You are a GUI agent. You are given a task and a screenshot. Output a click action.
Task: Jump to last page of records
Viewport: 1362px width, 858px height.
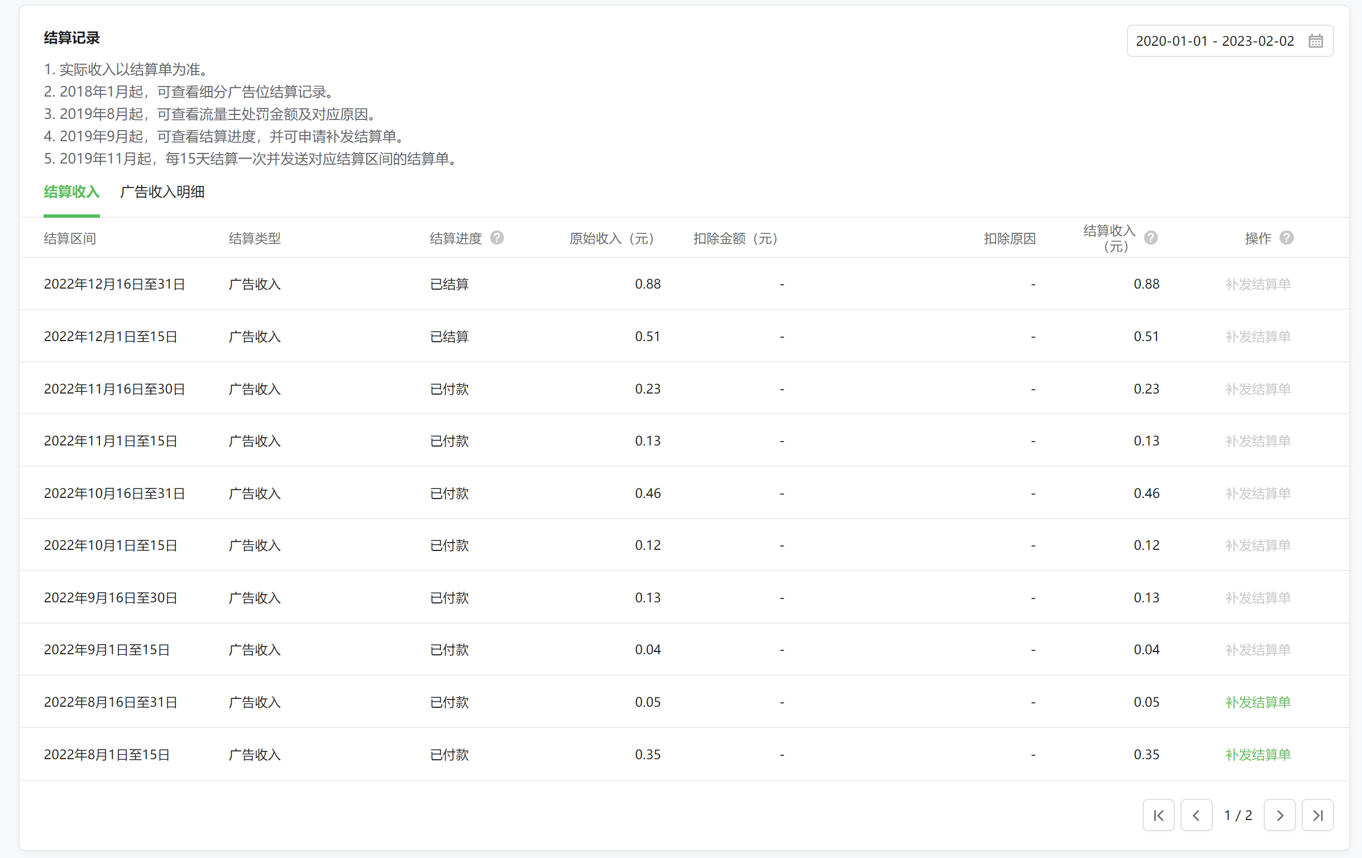pyautogui.click(x=1317, y=815)
